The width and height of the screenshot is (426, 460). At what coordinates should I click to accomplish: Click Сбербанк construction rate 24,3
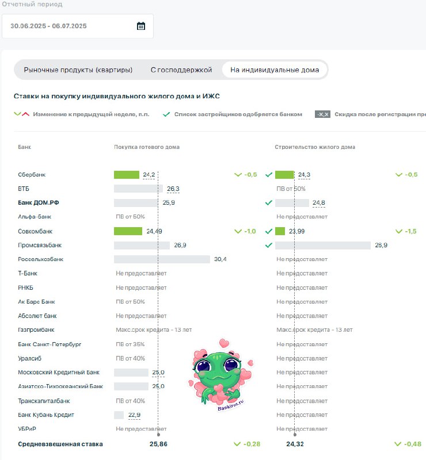point(304,175)
